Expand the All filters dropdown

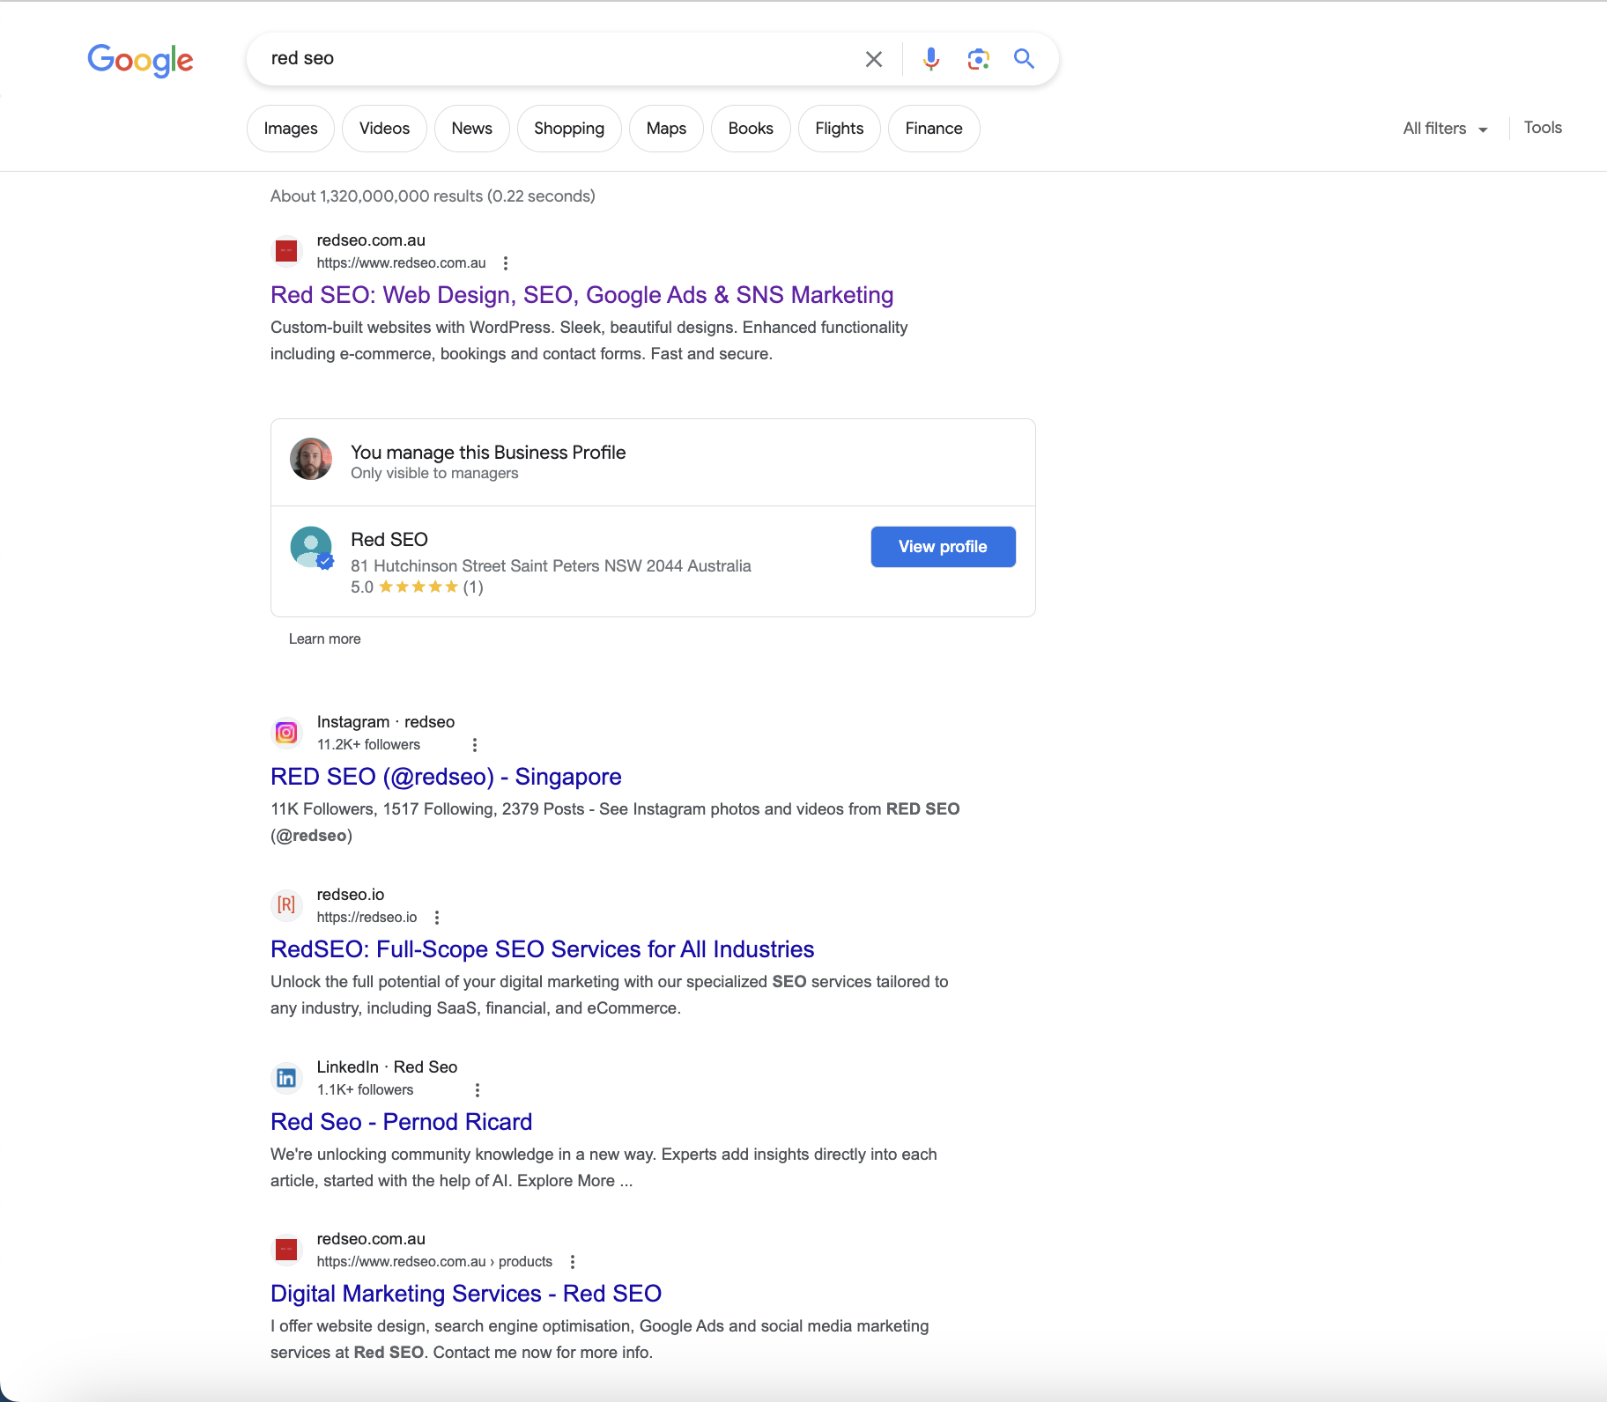point(1445,129)
